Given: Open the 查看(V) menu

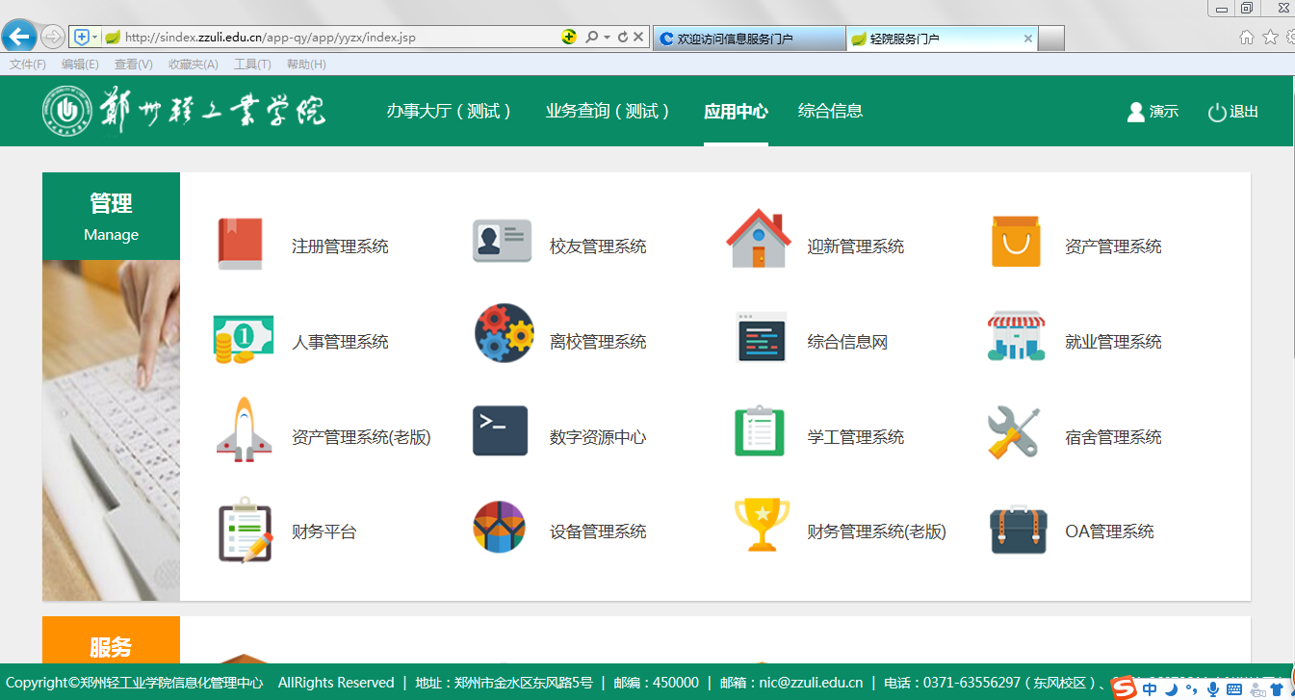Looking at the screenshot, I should point(133,65).
